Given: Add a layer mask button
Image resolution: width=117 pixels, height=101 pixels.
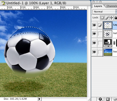Looking at the screenshot, I should 107,99.
